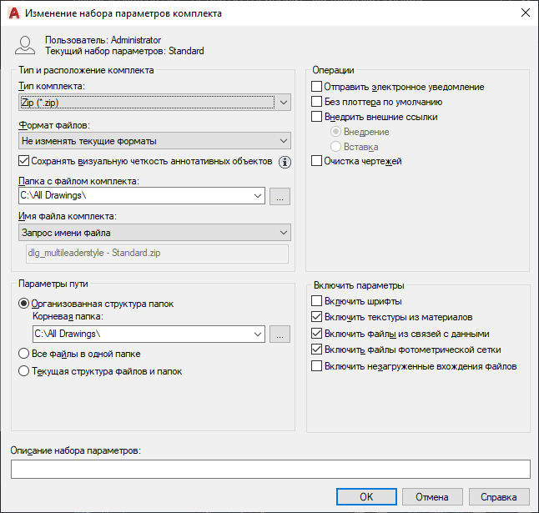Browse for the Корневая папка root folder
The width and height of the screenshot is (539, 513).
point(280,334)
